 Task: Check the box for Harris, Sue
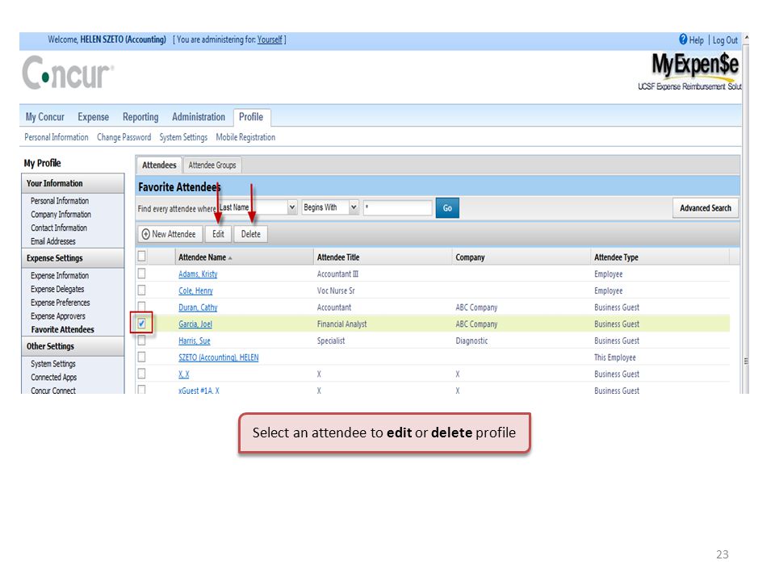[142, 341]
